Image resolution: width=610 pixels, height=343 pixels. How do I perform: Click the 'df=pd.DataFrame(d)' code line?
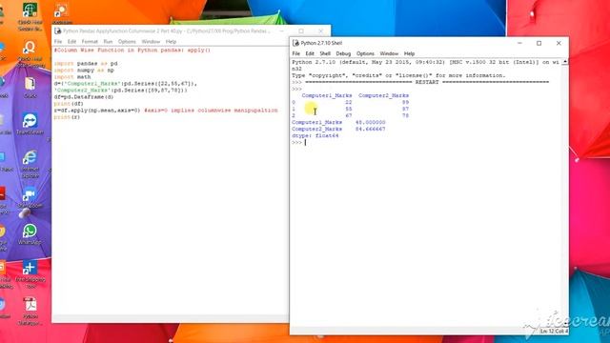pyautogui.click(x=84, y=97)
